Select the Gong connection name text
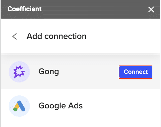Viewport: 161px width, 127px height. click(x=49, y=72)
